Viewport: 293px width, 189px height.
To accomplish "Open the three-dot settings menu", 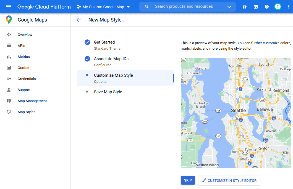I will pos(289,7).
